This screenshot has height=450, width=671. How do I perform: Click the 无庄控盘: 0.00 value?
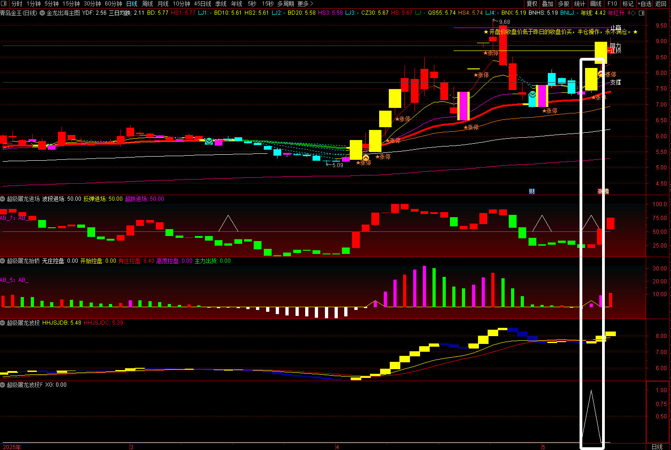pyautogui.click(x=60, y=261)
